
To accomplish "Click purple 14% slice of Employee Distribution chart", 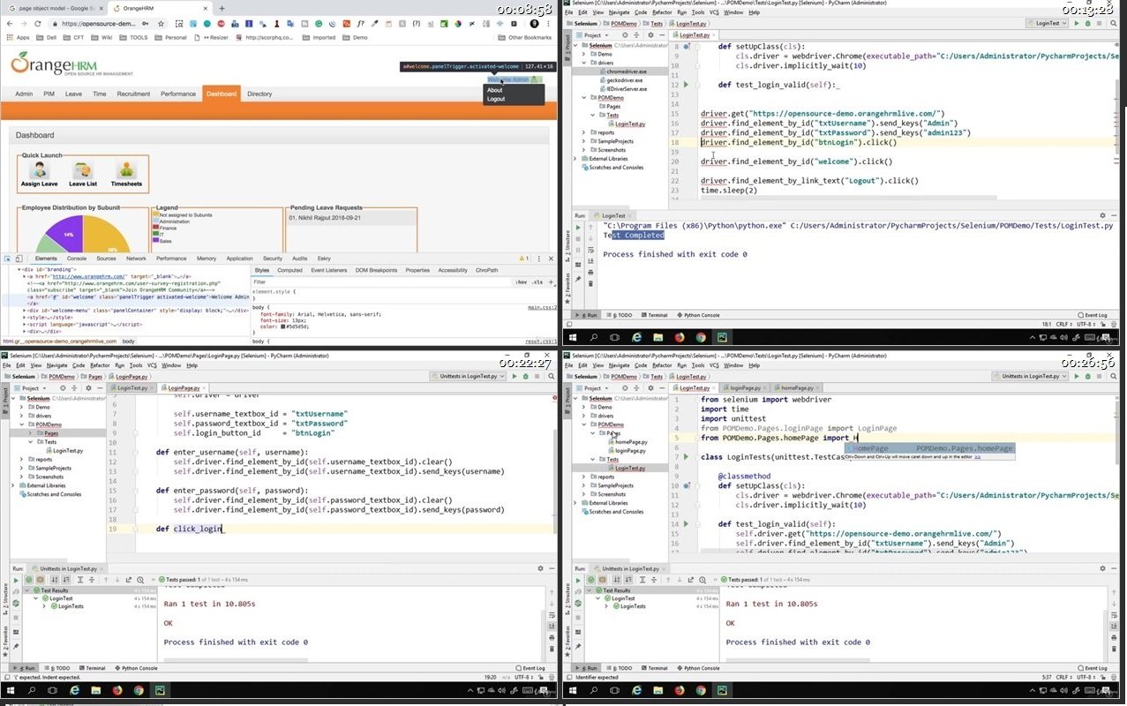I will (x=66, y=232).
